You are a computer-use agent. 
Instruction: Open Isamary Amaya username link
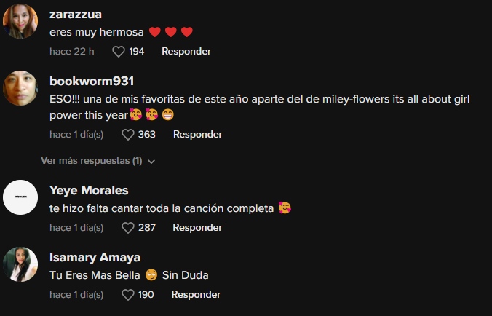[95, 258]
